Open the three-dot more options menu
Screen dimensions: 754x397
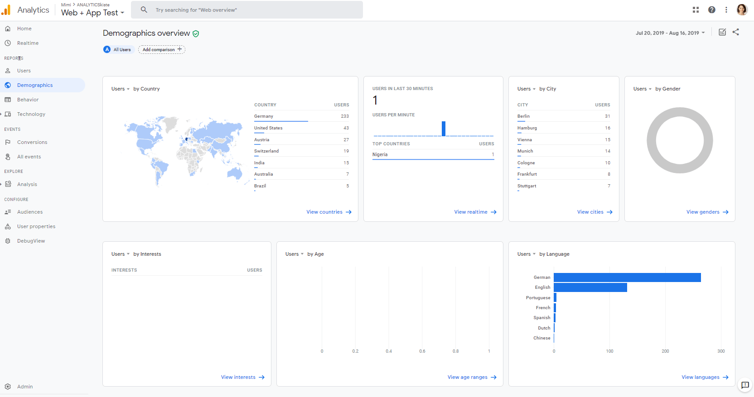726,10
